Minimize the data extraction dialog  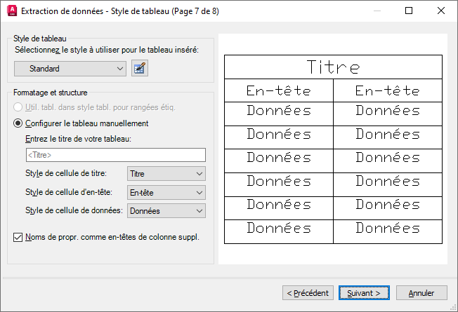376,11
